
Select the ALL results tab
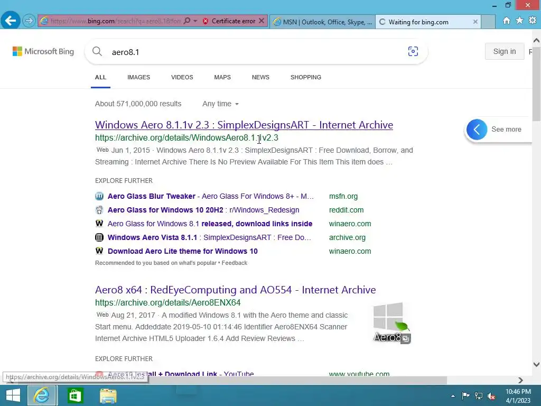[100, 77]
